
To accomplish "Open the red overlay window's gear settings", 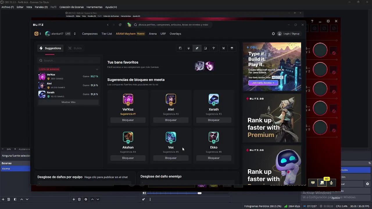I will tap(328, 21).
